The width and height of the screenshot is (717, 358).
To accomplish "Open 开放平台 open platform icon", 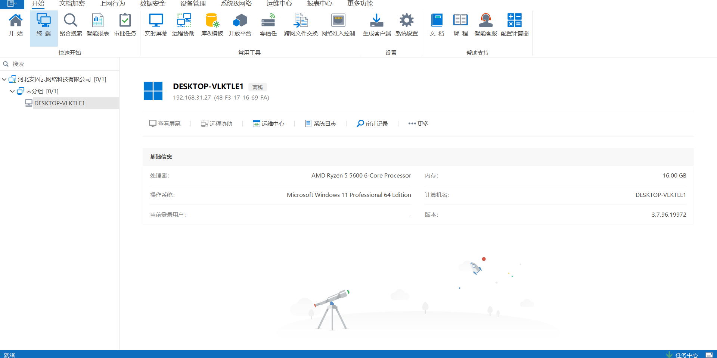I will click(x=240, y=25).
